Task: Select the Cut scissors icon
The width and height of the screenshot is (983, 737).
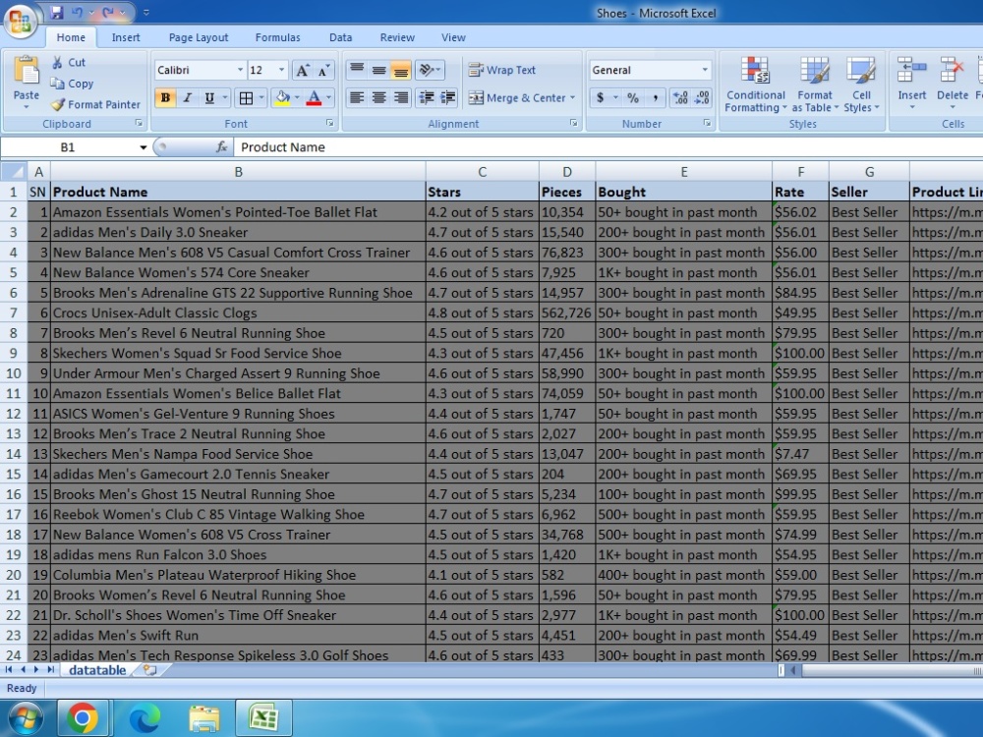Action: click(x=58, y=62)
